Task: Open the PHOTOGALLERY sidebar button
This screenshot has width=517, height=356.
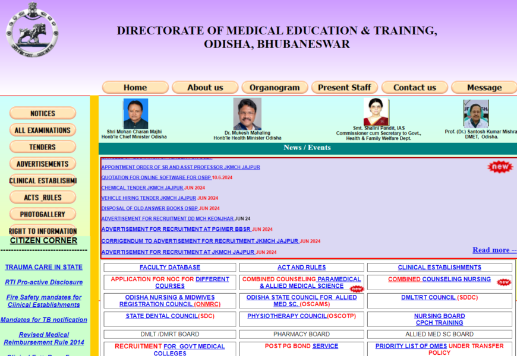Action: [x=43, y=214]
